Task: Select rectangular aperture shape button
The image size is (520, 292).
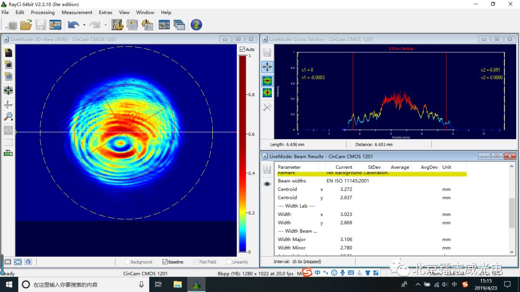Action: click(x=8, y=262)
